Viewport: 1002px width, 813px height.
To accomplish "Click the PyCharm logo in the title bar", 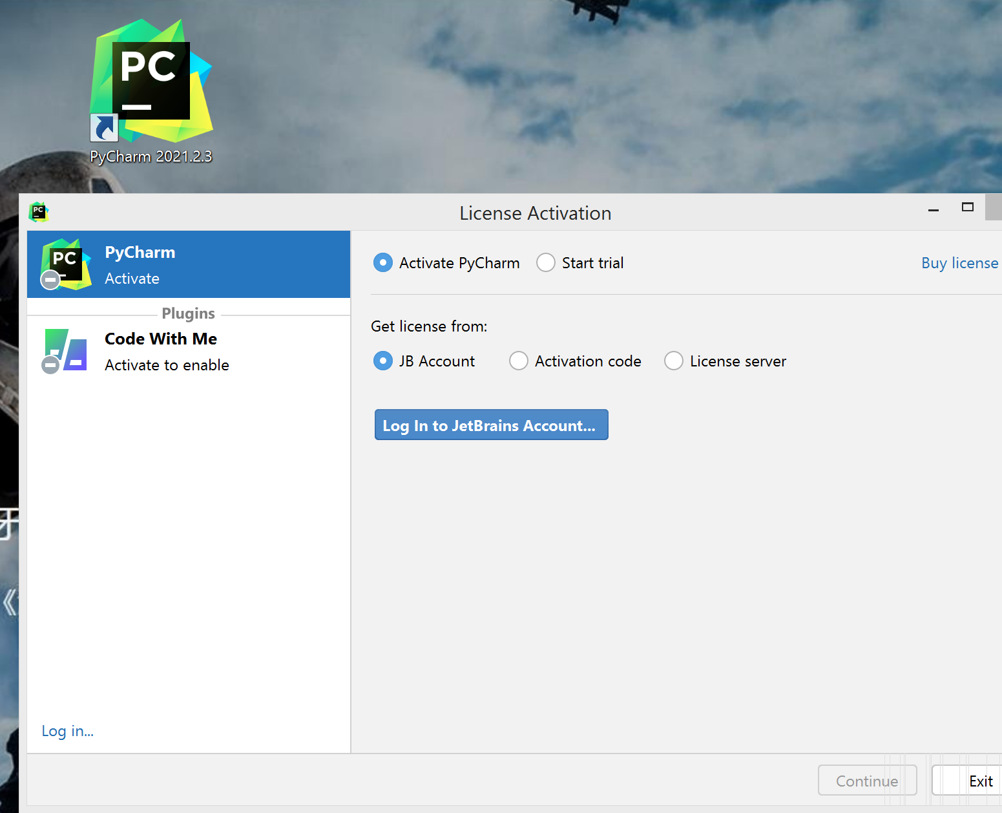I will pos(39,211).
